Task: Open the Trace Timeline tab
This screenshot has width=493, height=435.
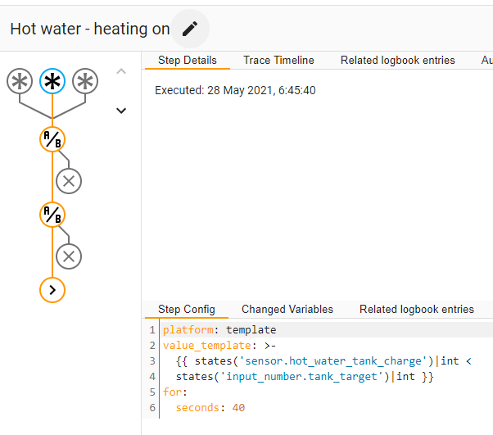Action: pos(278,61)
